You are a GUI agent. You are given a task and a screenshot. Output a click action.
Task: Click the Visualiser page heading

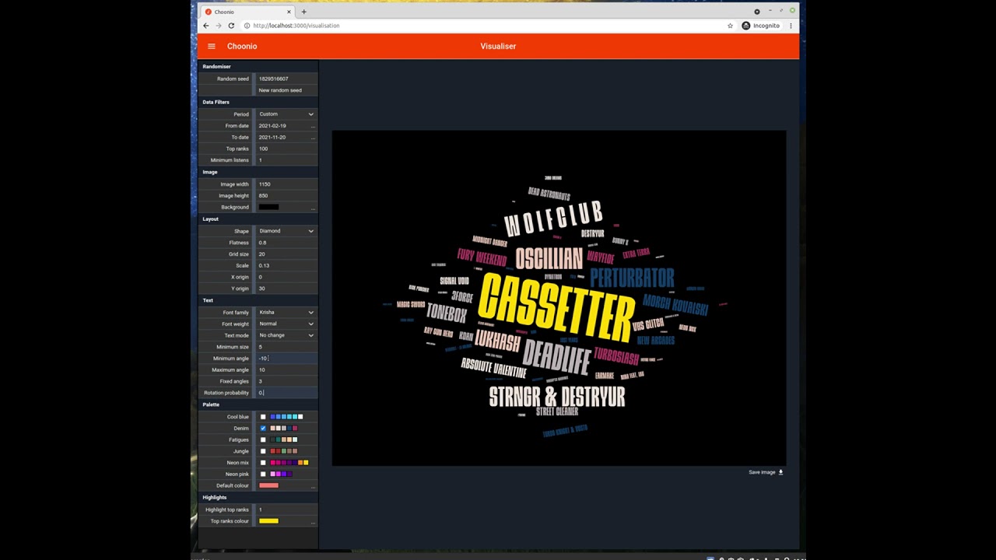tap(498, 46)
